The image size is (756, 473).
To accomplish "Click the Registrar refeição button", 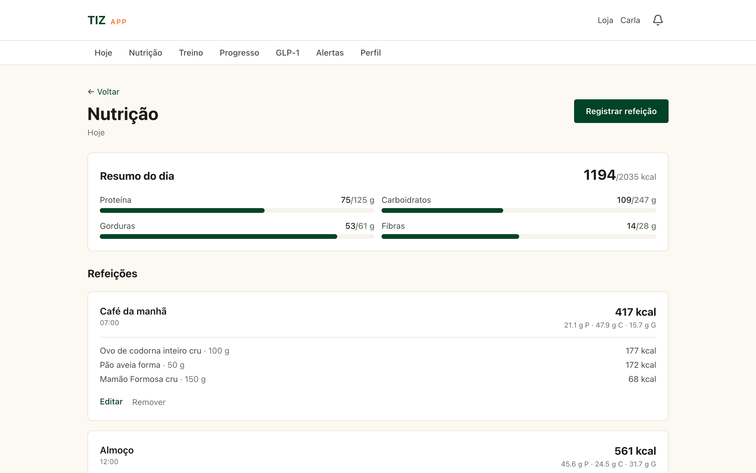I will tap(621, 111).
